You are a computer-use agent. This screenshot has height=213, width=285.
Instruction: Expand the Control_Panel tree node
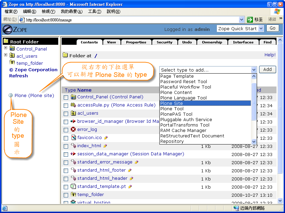6,48
